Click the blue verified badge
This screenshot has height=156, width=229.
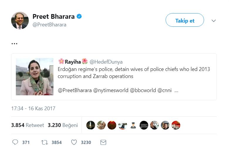pos(79,16)
